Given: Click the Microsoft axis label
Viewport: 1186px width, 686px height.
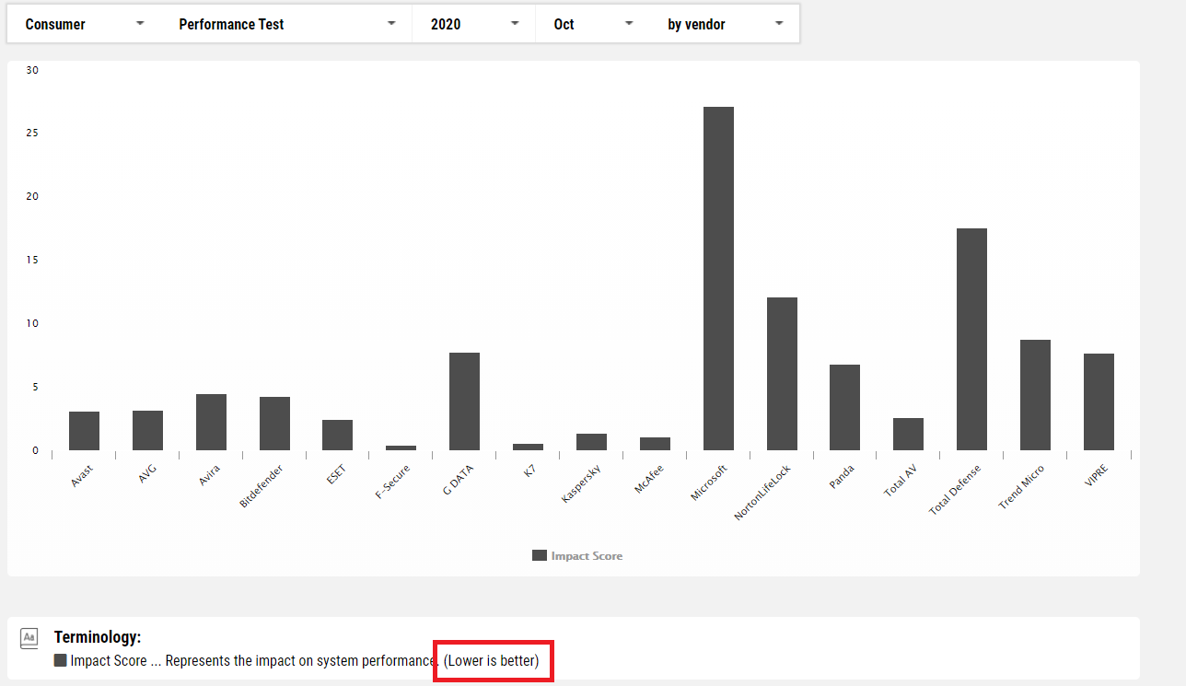Looking at the screenshot, I should pos(710,483).
